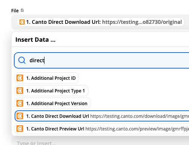Viewport: 189px width, 145px height.
Task: Click the 'Insert Data ...' heading
Action: click(36, 40)
